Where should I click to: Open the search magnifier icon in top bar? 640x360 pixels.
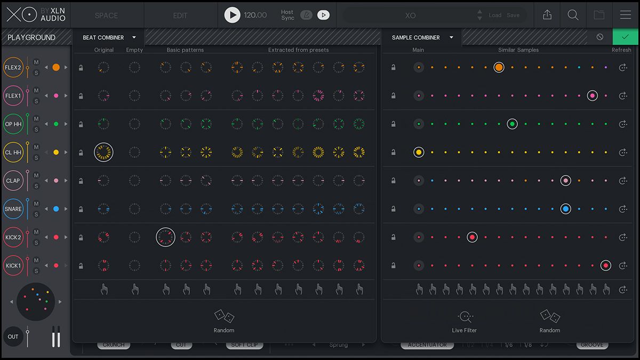[573, 15]
